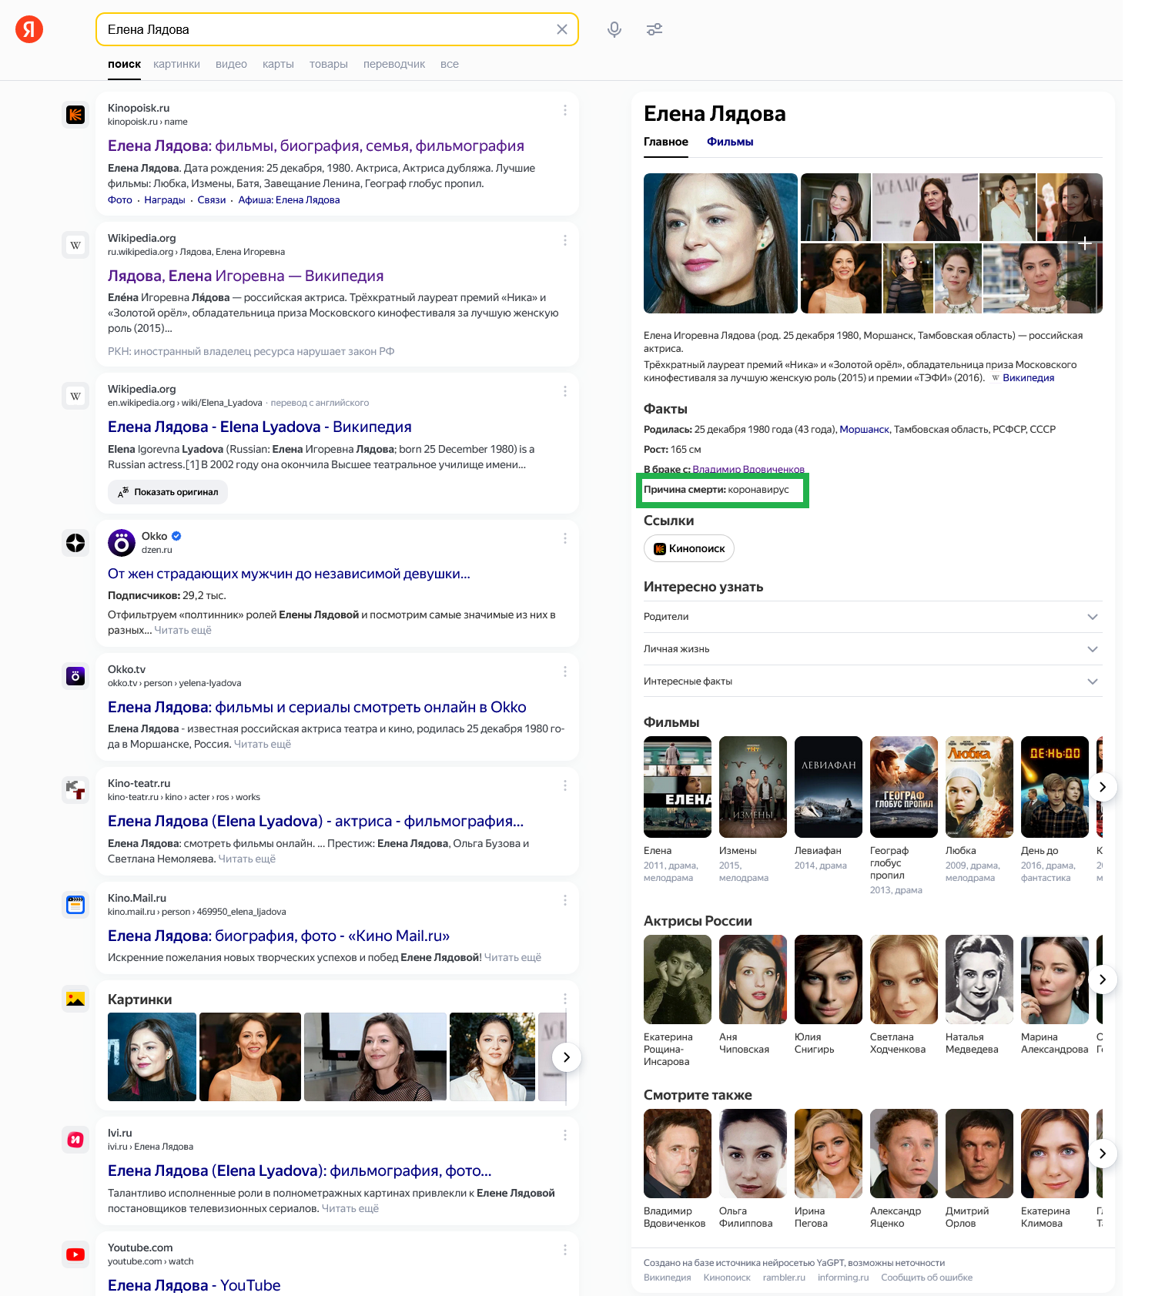The height and width of the screenshot is (1296, 1165).
Task: Switch to the все search tab
Action: pos(450,64)
